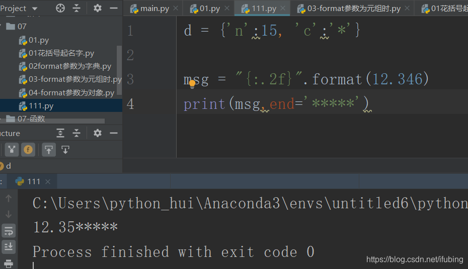The height and width of the screenshot is (269, 468).
Task: Collapse all in the Structure panel
Action: pyautogui.click(x=76, y=133)
